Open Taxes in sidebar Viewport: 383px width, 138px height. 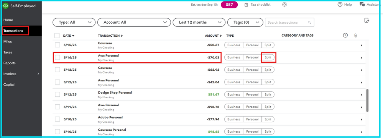pyautogui.click(x=8, y=52)
